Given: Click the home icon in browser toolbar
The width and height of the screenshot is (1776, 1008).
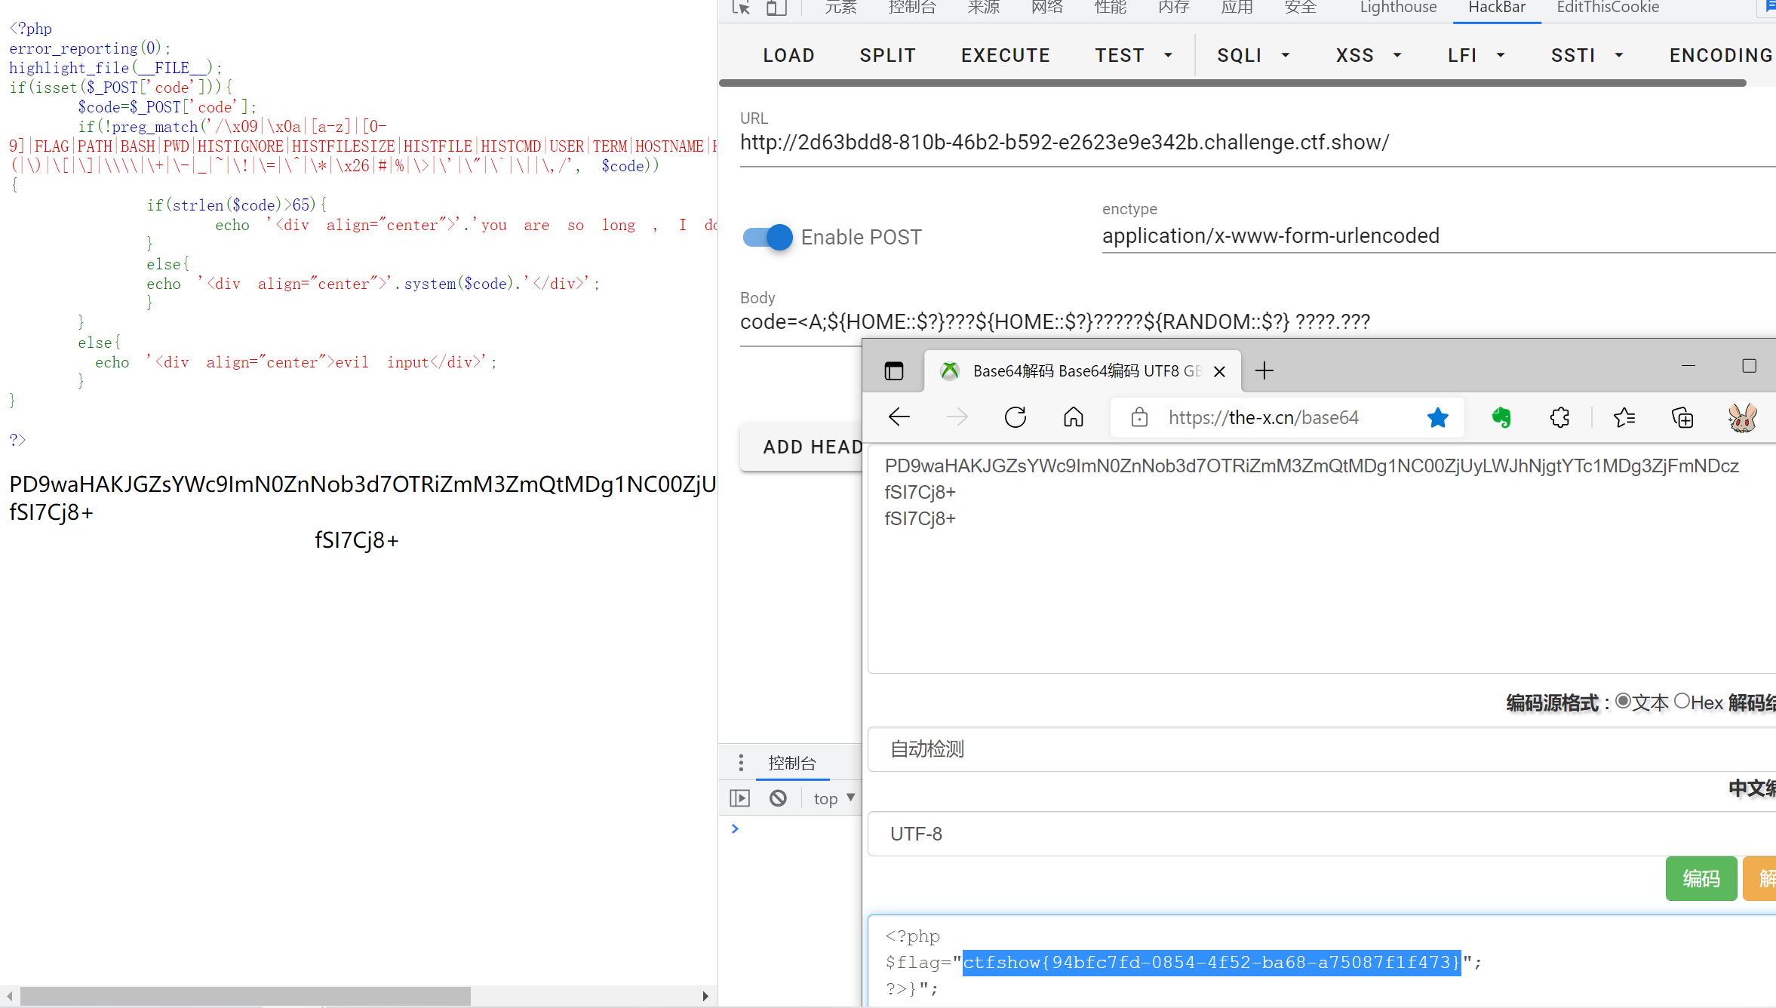Looking at the screenshot, I should [1073, 417].
